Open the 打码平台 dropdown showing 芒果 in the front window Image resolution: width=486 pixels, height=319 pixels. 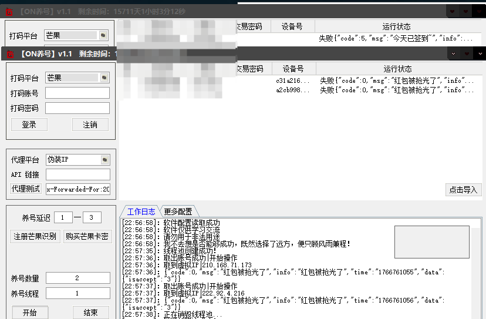[x=104, y=78]
